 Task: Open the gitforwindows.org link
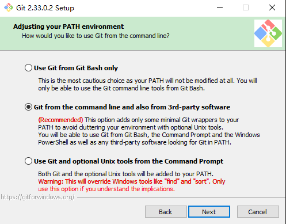click(x=37, y=197)
